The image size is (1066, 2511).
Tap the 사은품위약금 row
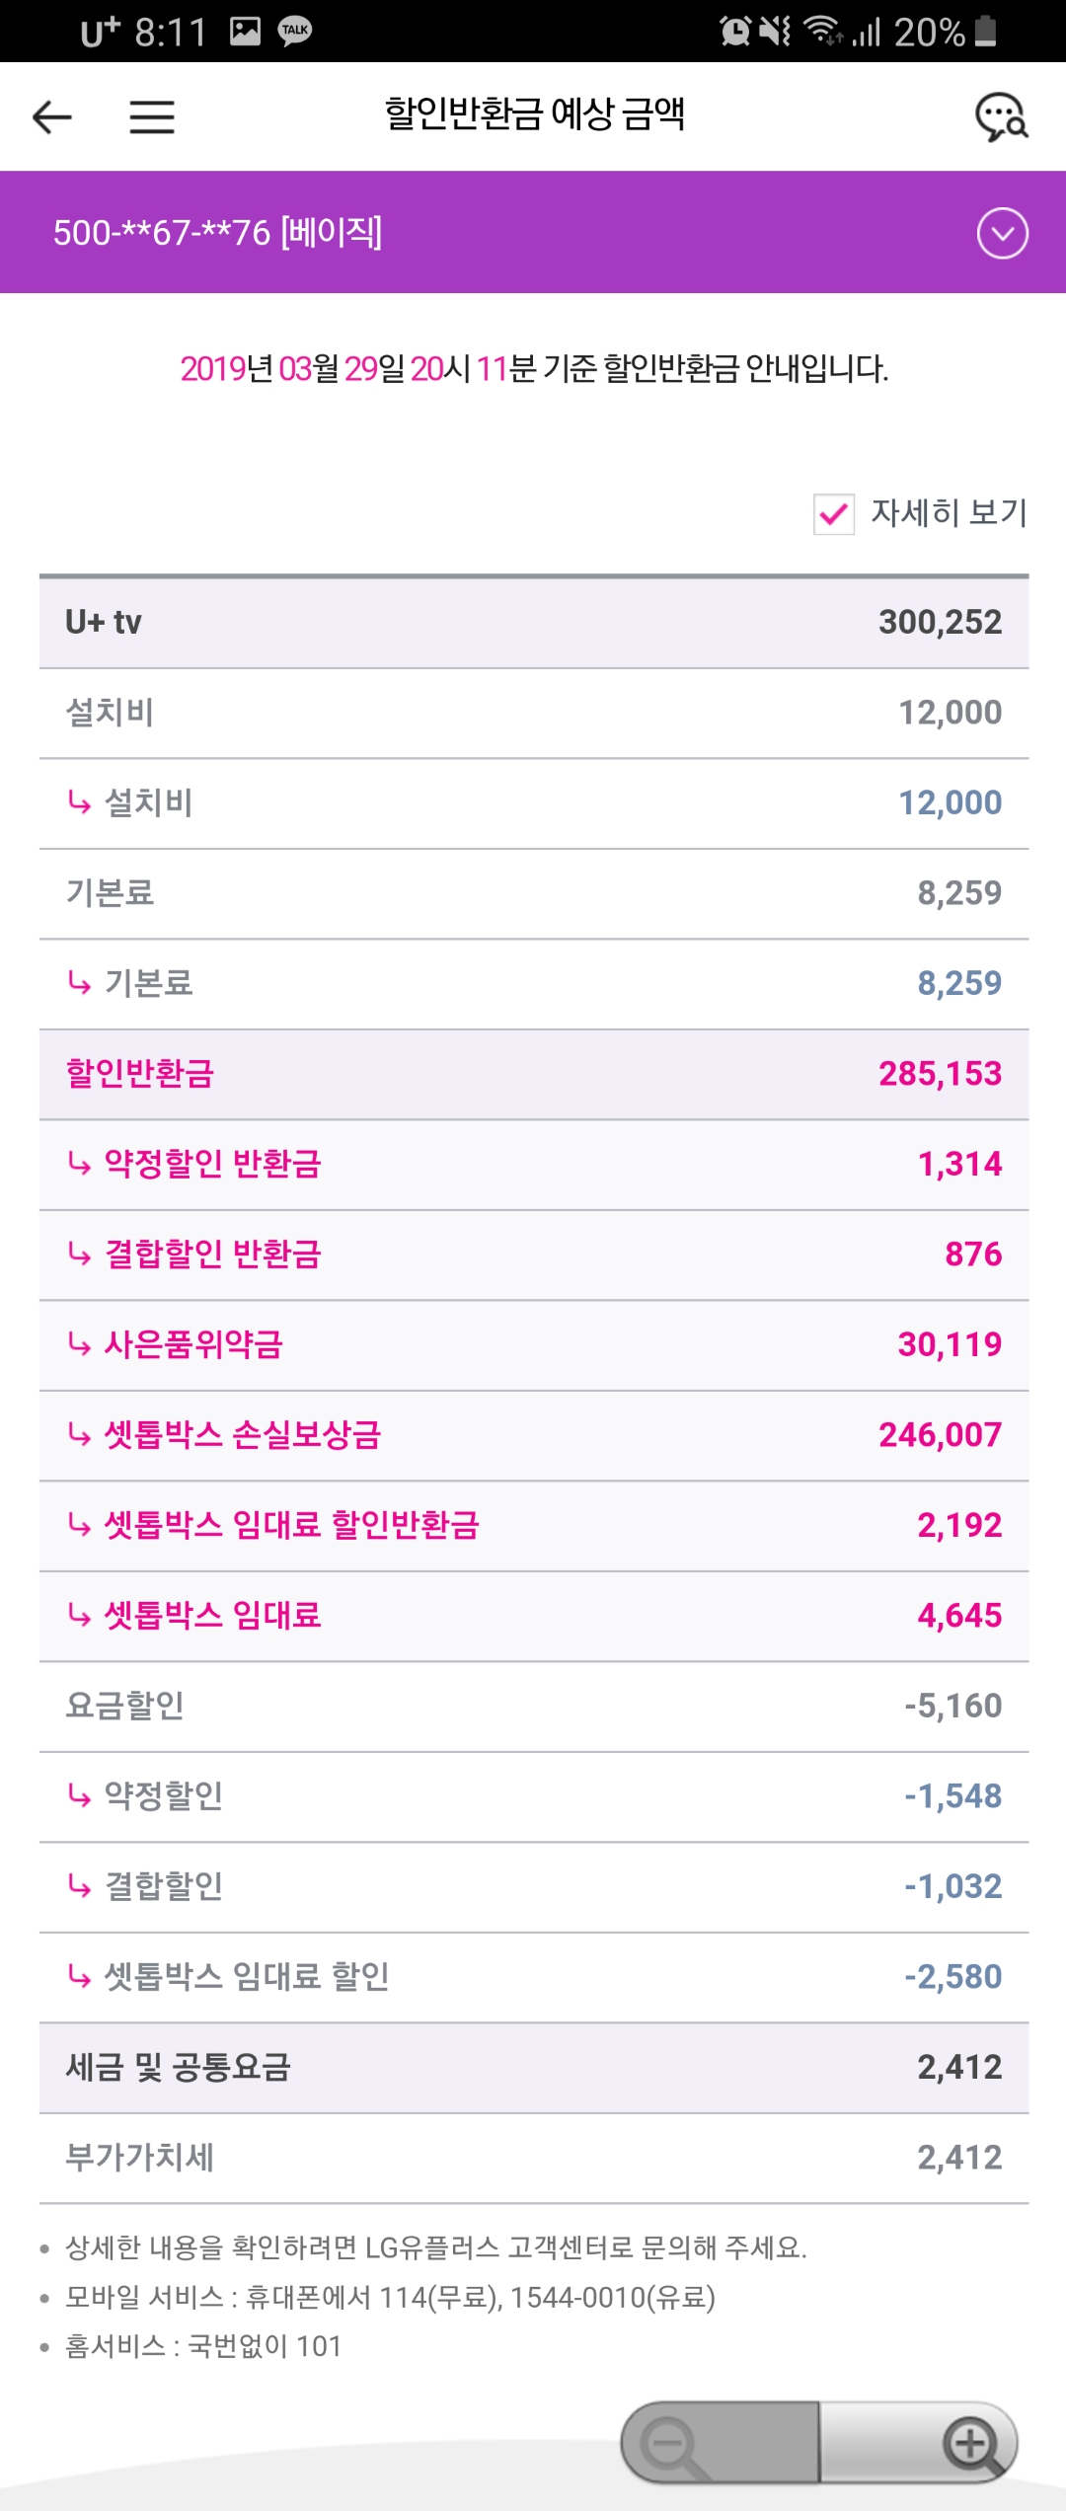pyautogui.click(x=533, y=1344)
